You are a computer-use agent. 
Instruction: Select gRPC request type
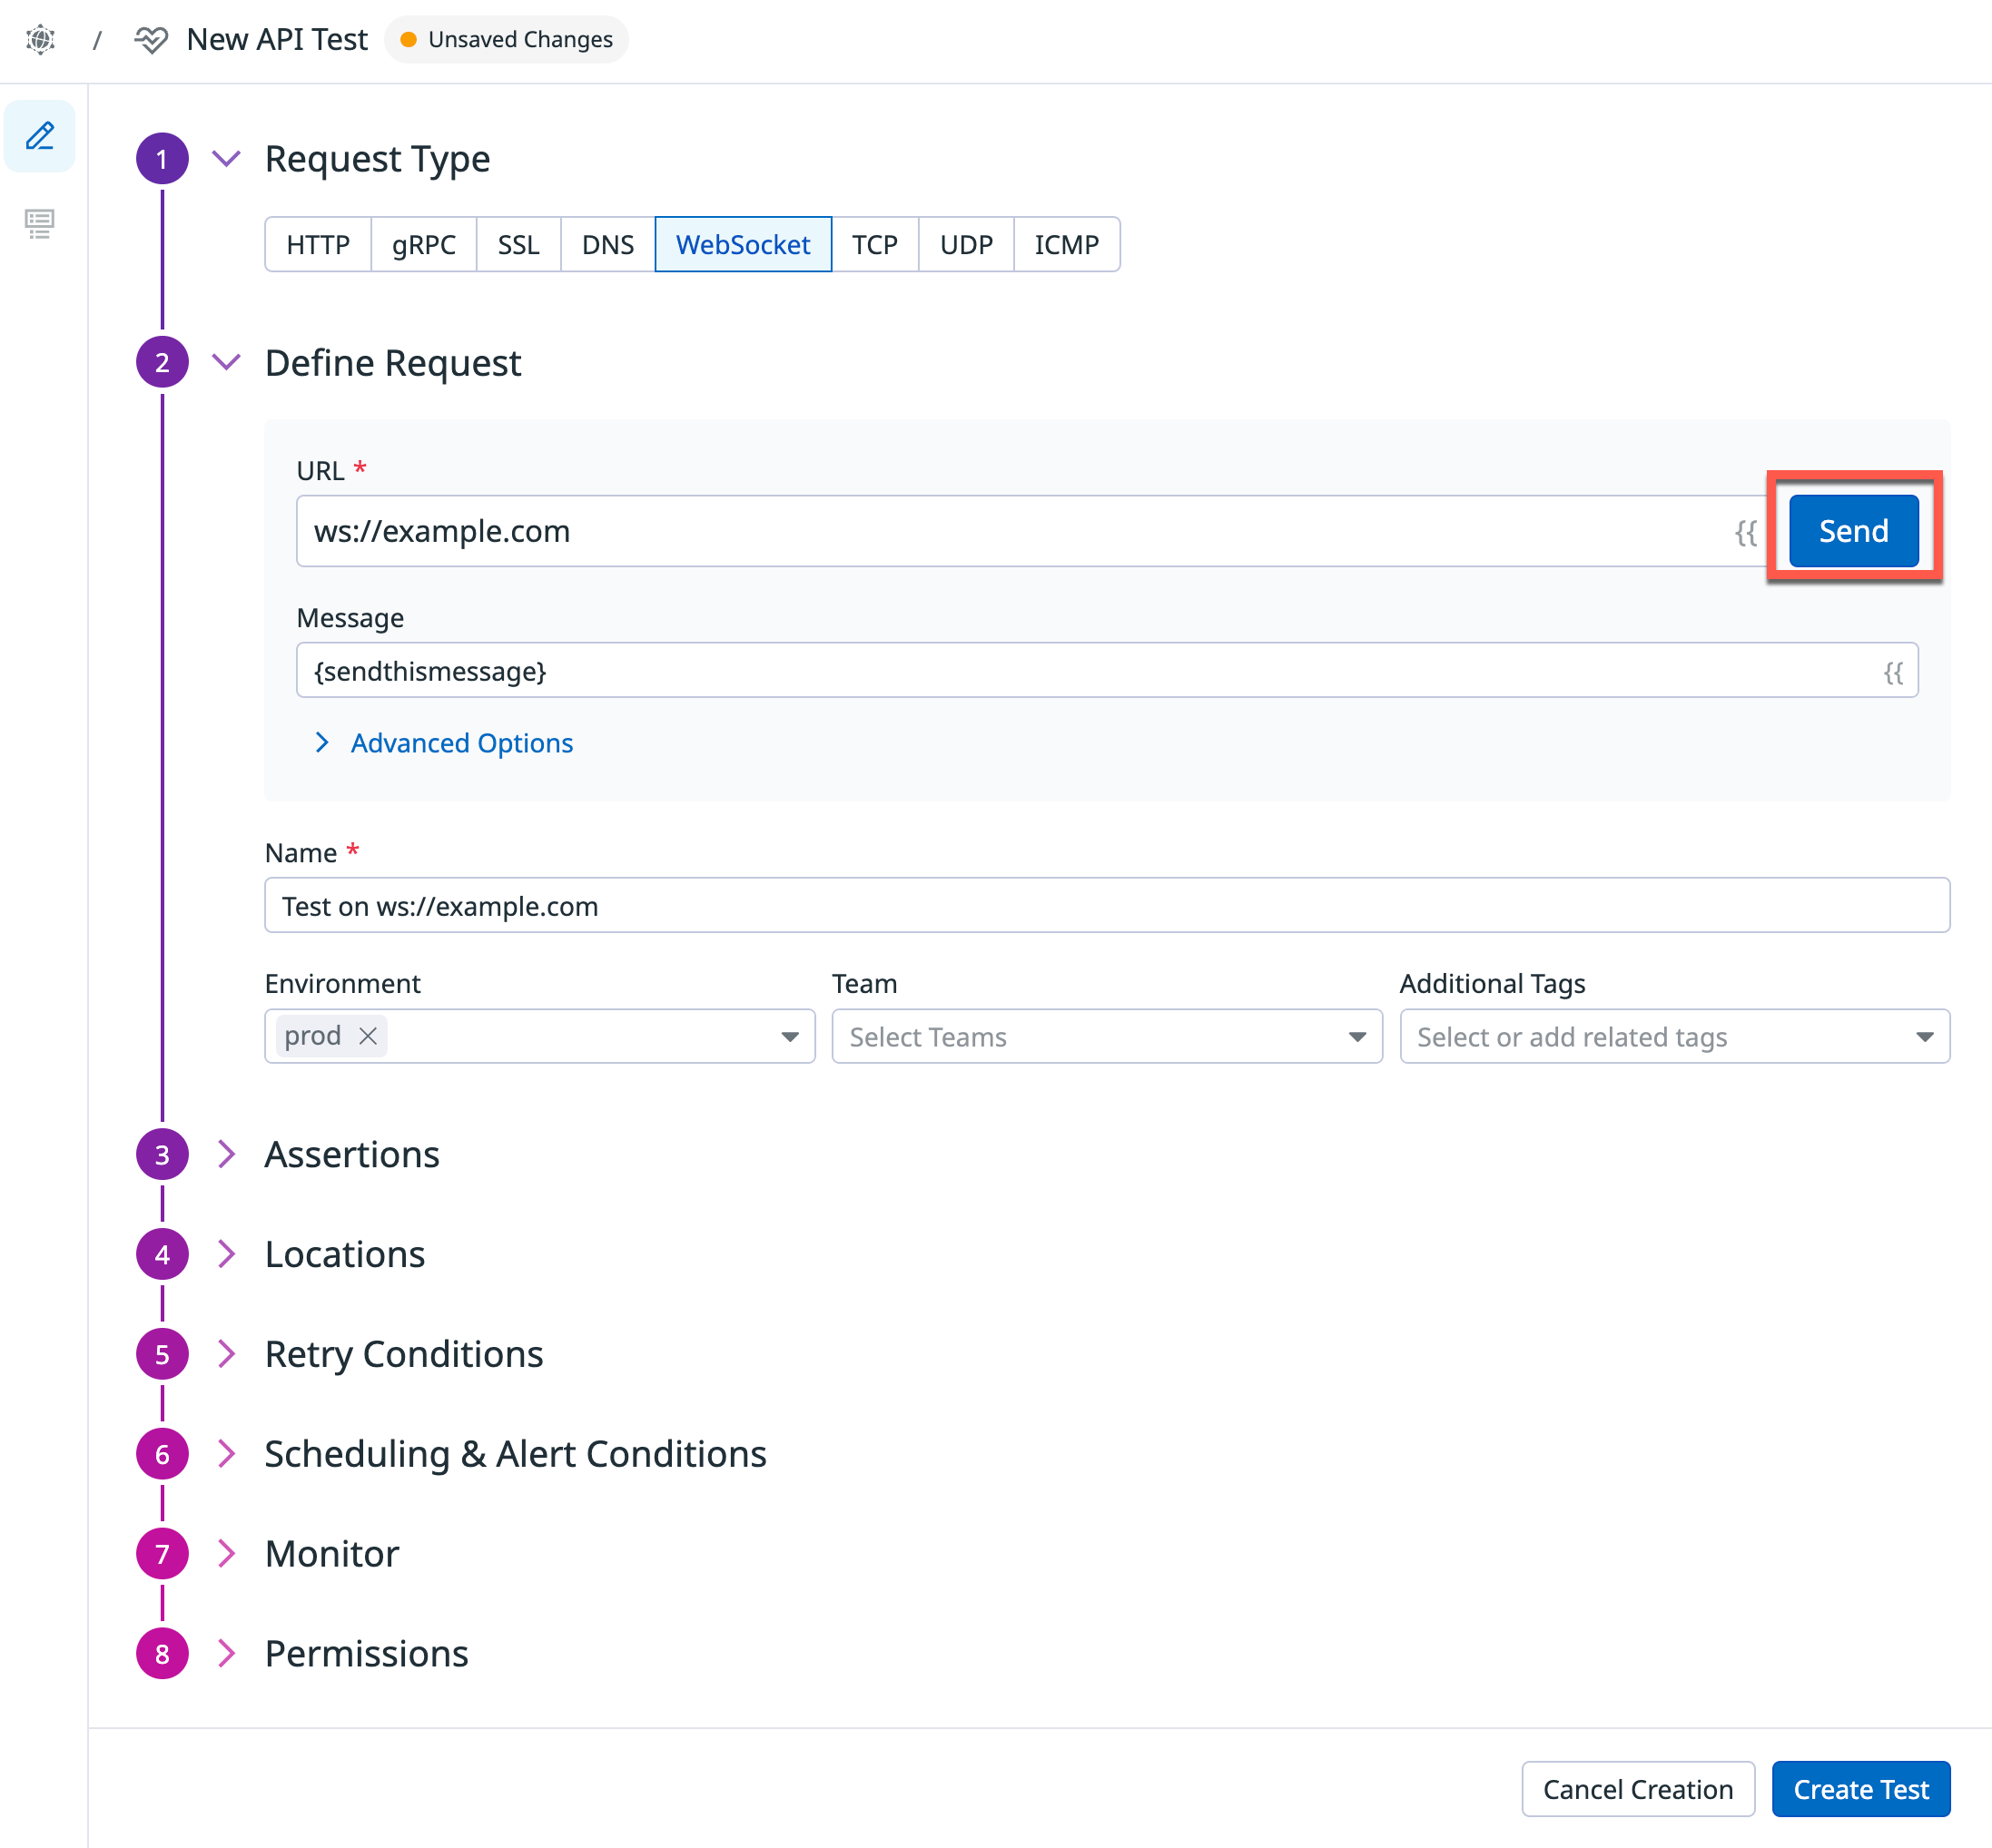pyautogui.click(x=423, y=245)
